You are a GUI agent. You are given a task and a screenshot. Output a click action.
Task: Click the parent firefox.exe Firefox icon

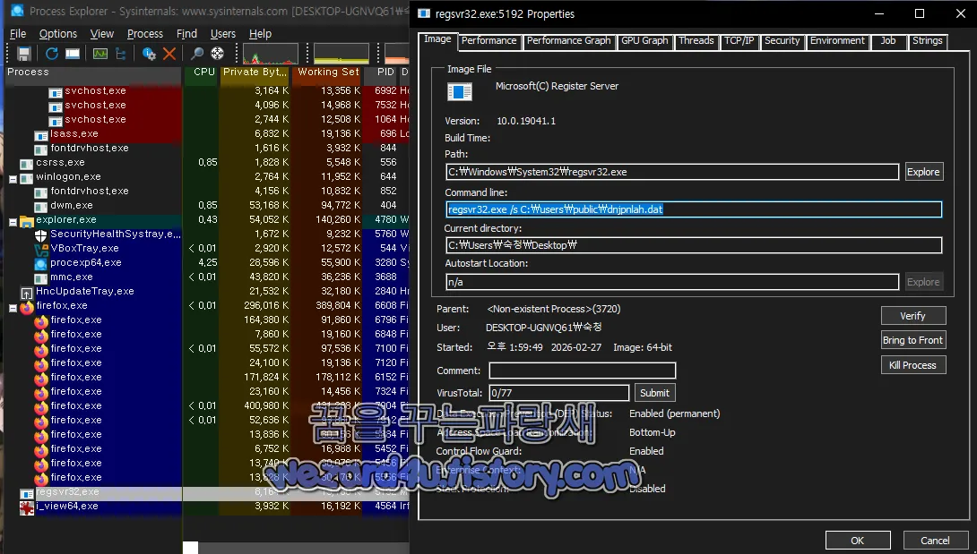(x=26, y=306)
